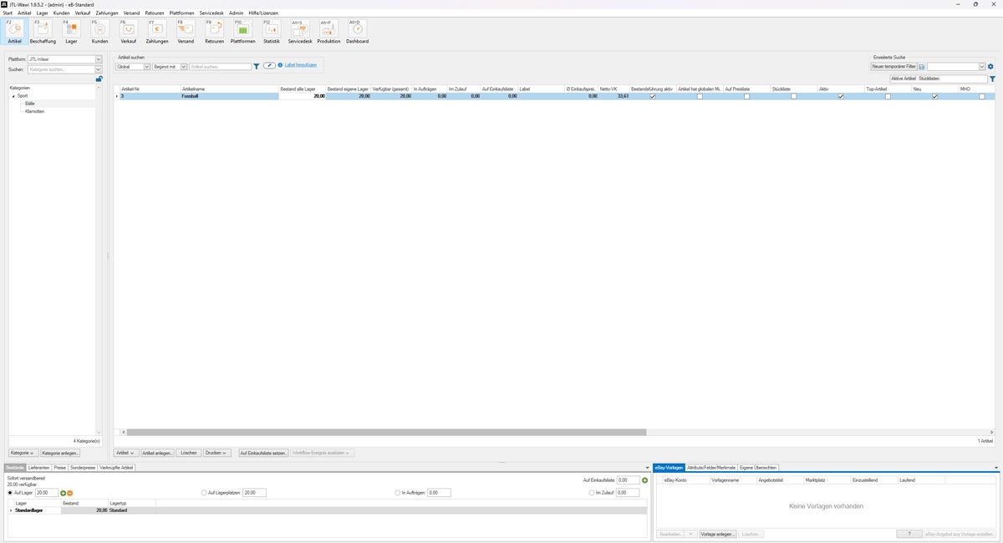
Task: Switch to the Lieferanten tab
Action: [39, 468]
